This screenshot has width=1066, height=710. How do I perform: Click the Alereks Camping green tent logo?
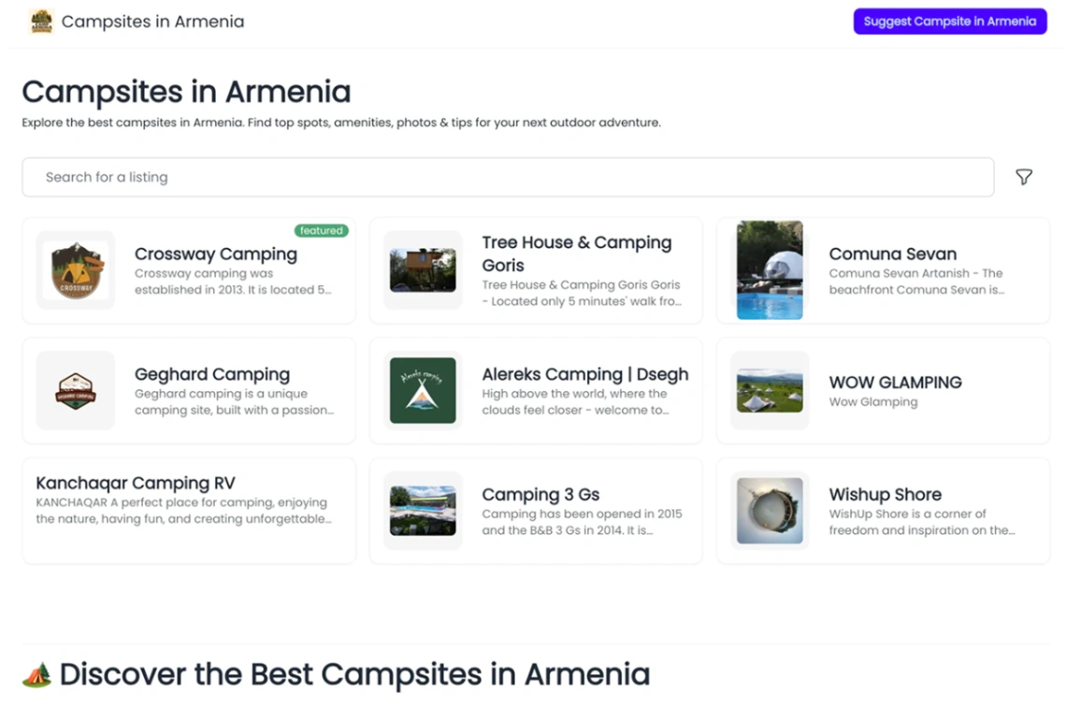pyautogui.click(x=423, y=390)
